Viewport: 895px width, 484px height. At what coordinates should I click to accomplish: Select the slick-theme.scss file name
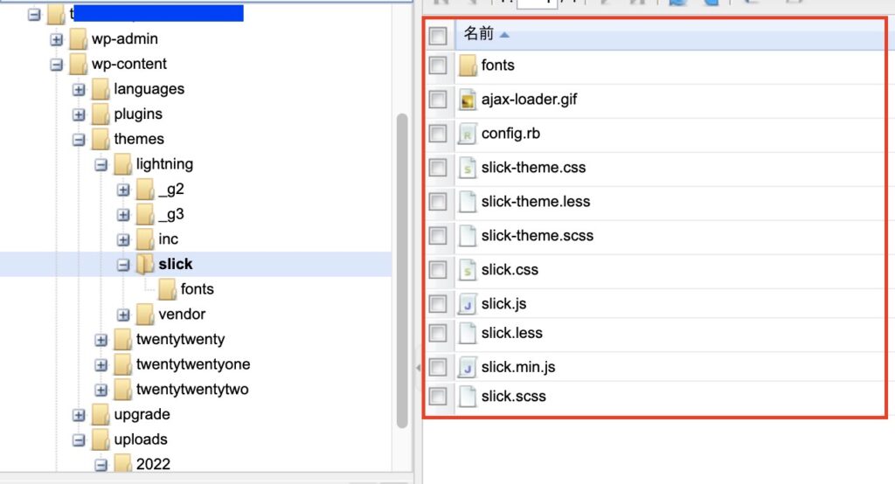pos(538,236)
